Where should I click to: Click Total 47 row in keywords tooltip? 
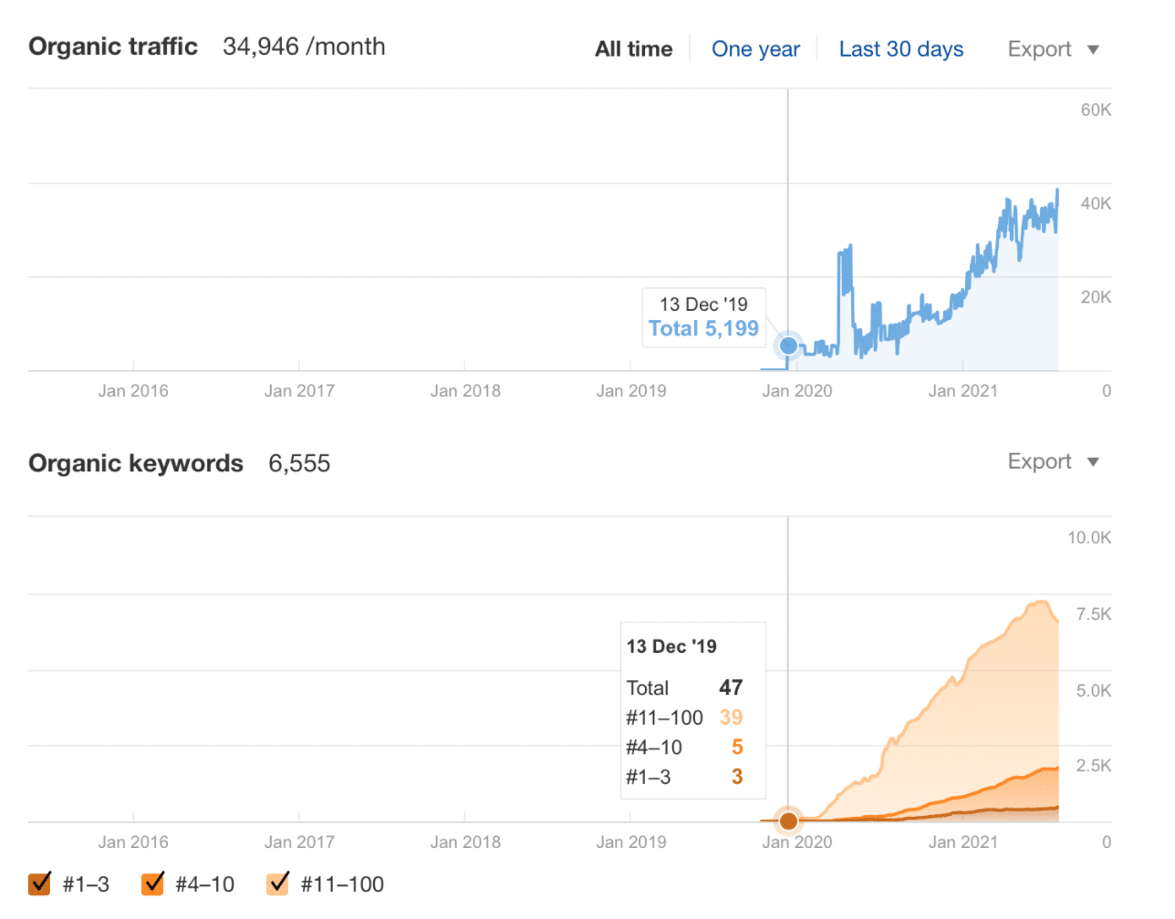685,687
